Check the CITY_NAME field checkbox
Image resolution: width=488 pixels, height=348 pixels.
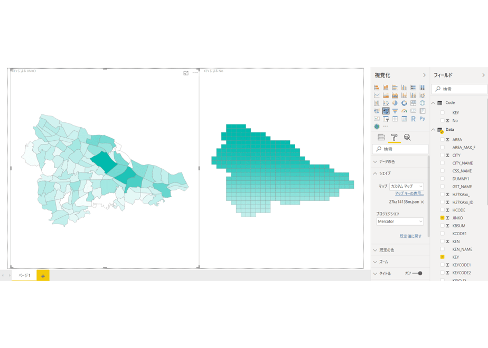pos(442,163)
